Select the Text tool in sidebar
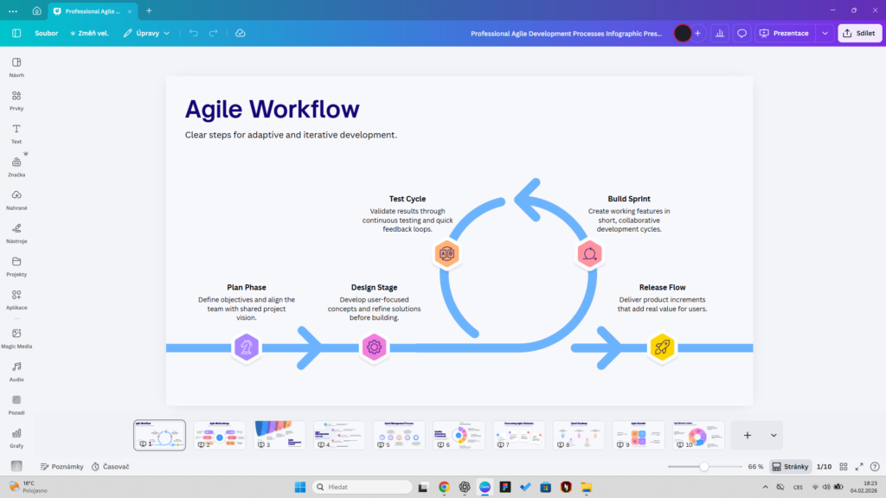Viewport: 886px width, 498px height. point(16,132)
